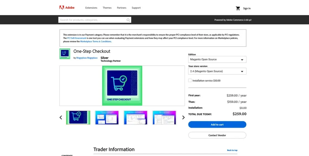This screenshot has height=156, width=309.
Task: Click the Back to top link
Action: pyautogui.click(x=232, y=150)
